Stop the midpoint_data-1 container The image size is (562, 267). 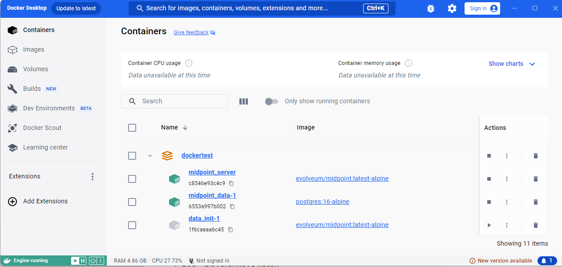coord(489,202)
